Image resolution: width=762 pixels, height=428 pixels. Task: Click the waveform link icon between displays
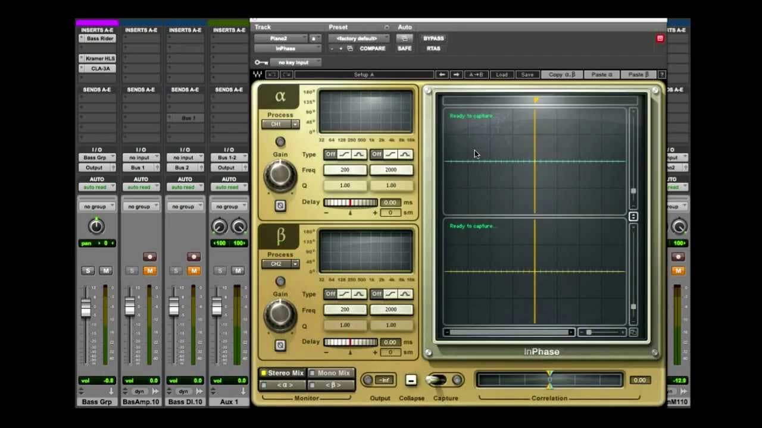point(633,216)
